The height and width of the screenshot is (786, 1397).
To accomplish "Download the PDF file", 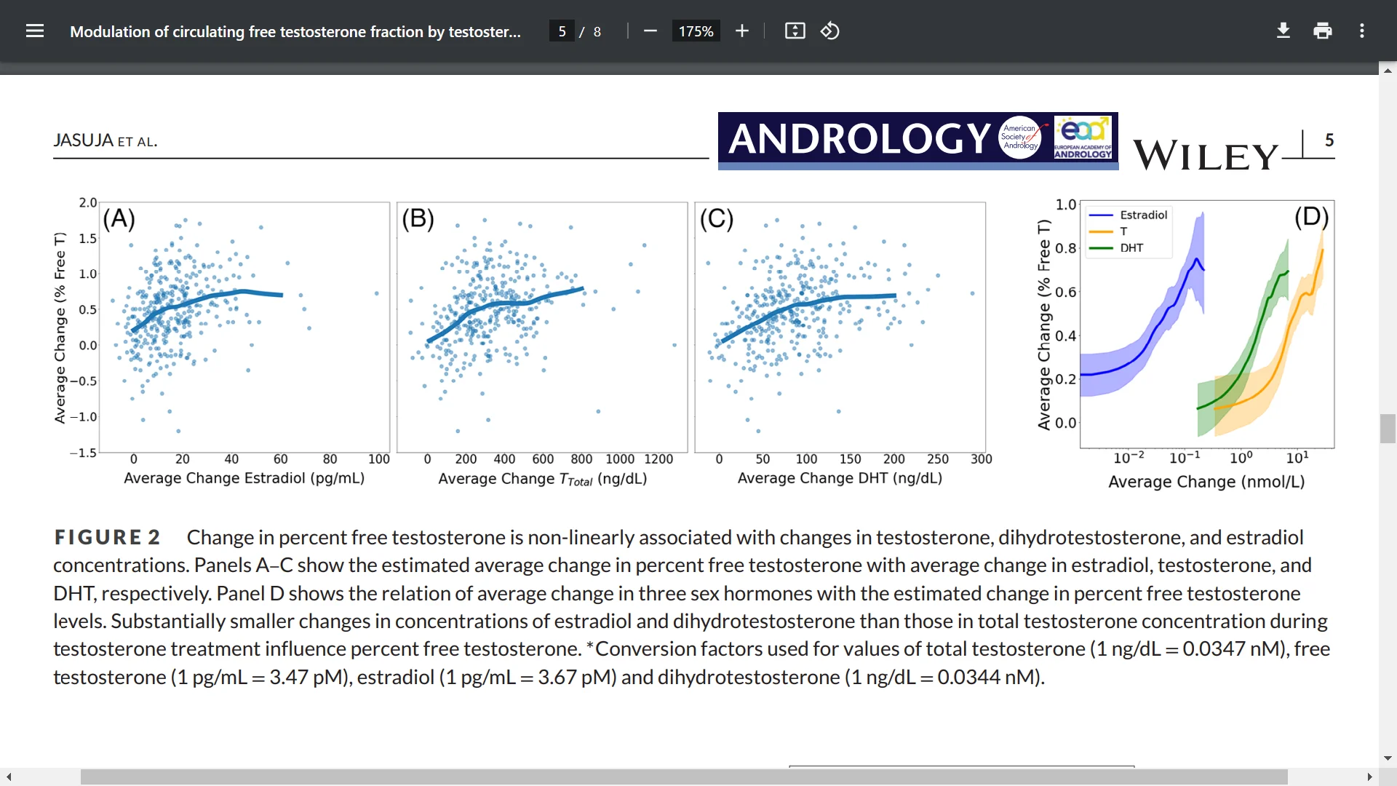I will tap(1283, 31).
